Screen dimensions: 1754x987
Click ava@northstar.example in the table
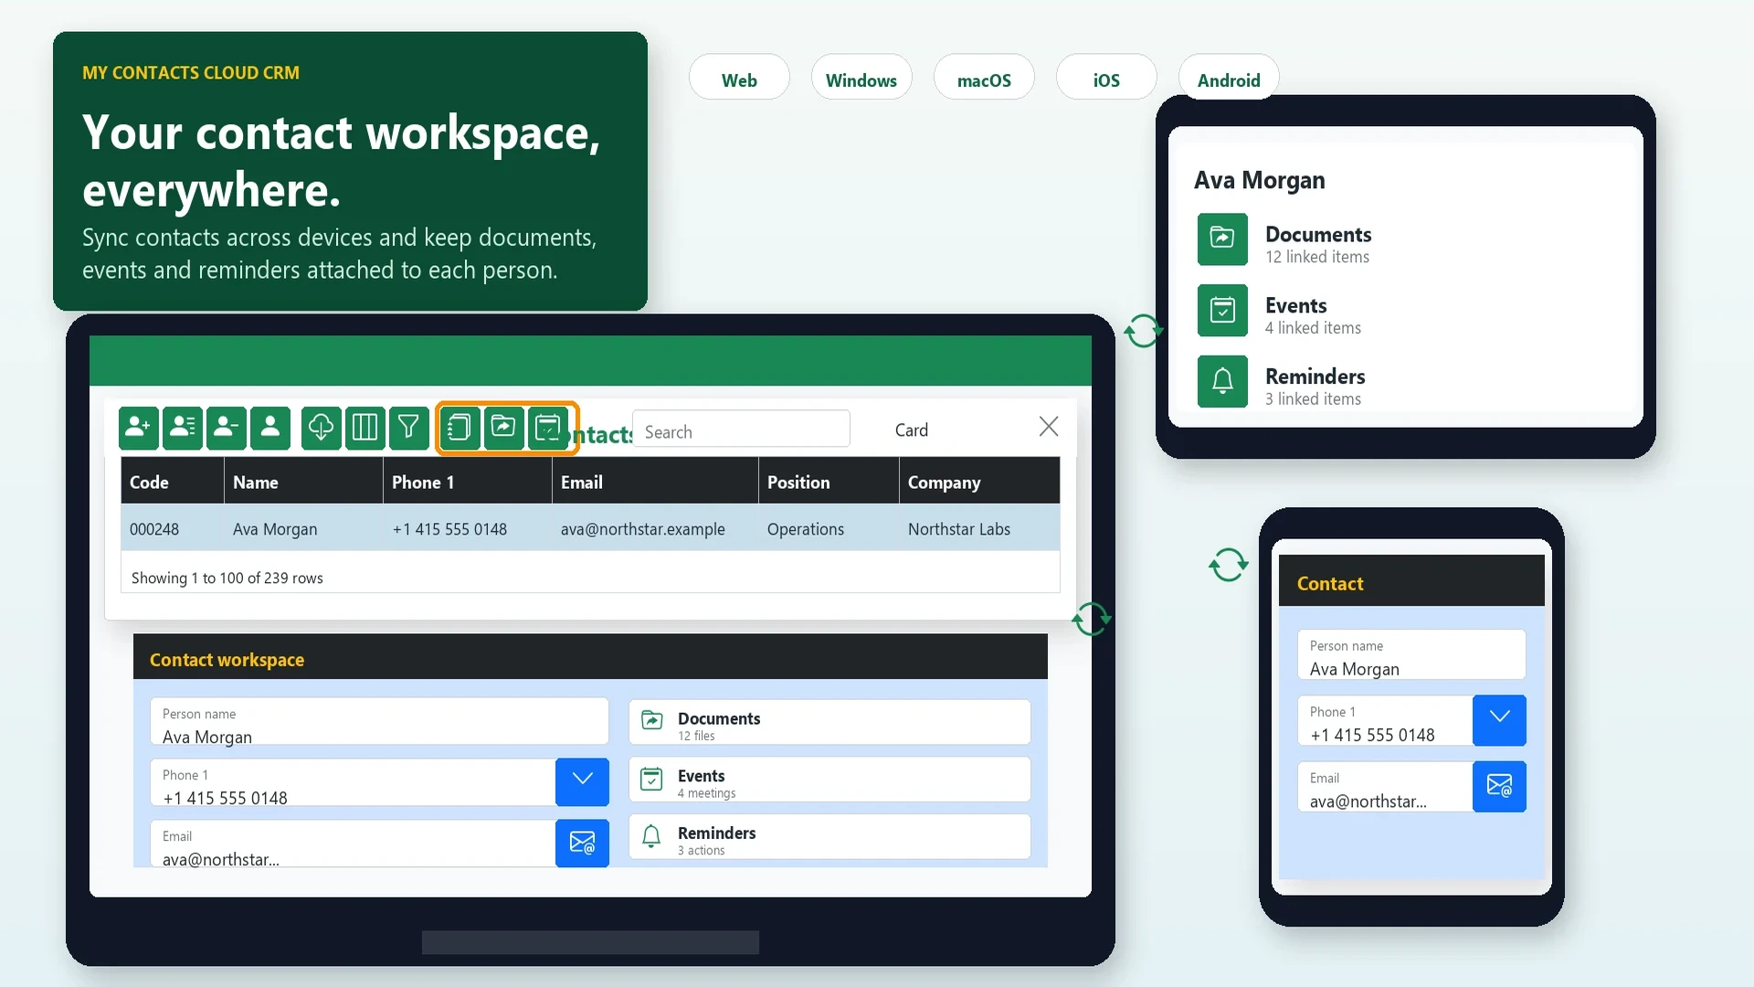click(x=642, y=529)
